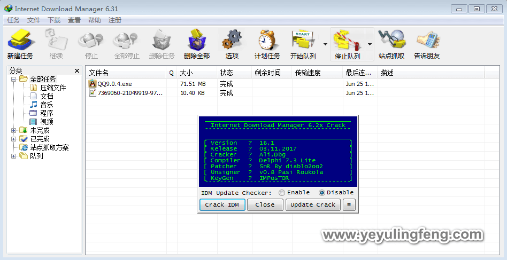
Task: Click the Stop Queue (停止队列) icon
Action: tap(347, 40)
